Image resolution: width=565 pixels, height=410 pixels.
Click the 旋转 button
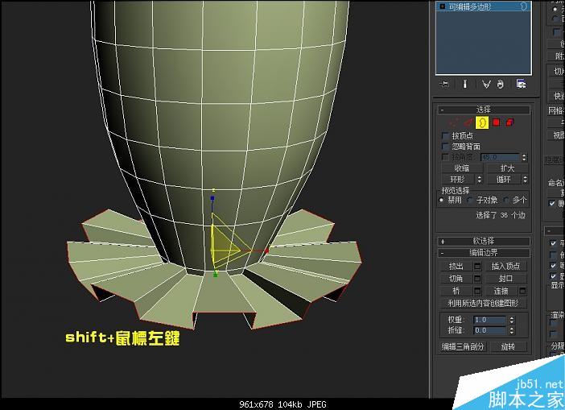tap(508, 347)
